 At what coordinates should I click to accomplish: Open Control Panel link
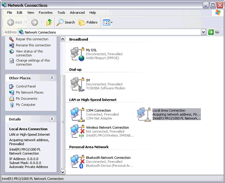pyautogui.click(x=26, y=86)
